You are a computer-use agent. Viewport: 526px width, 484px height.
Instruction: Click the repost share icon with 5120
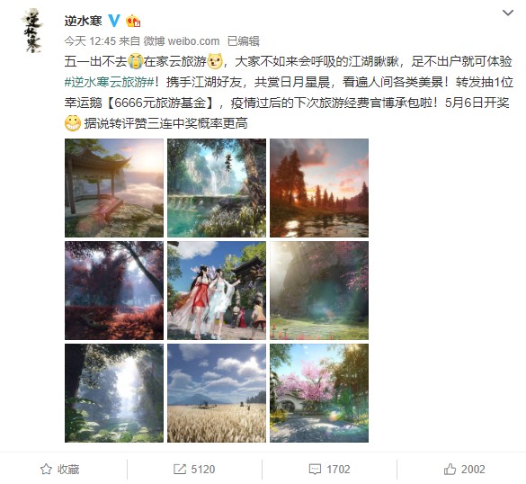[x=180, y=469]
